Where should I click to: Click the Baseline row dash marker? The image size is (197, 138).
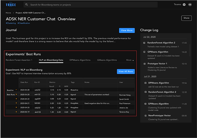[16, 90]
